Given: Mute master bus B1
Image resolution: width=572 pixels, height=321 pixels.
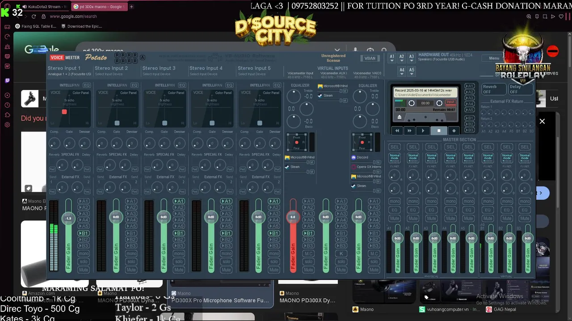Looking at the screenshot, I should (x=488, y=218).
